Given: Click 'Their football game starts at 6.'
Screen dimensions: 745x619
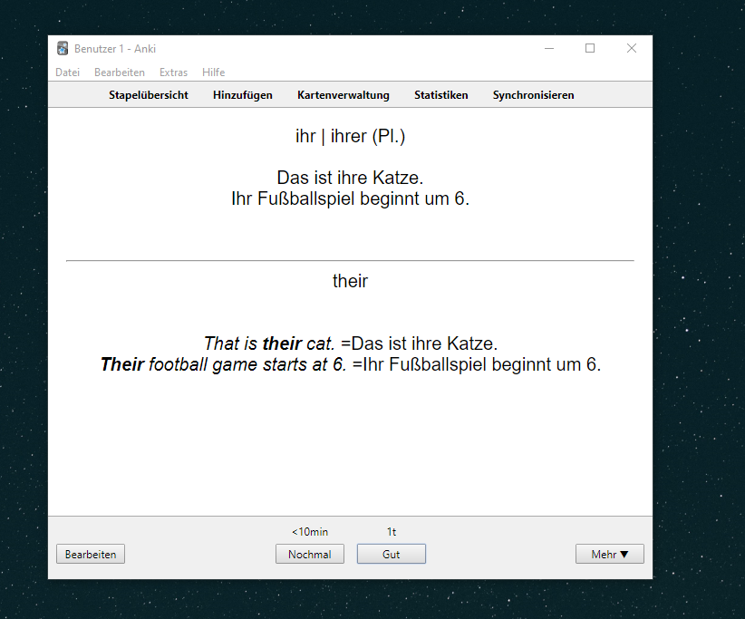Looking at the screenshot, I should click(223, 364).
